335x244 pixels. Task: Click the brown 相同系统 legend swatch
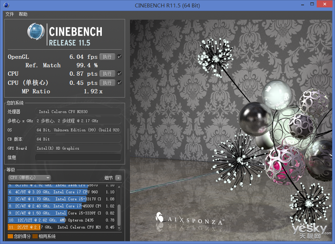click(x=35, y=236)
